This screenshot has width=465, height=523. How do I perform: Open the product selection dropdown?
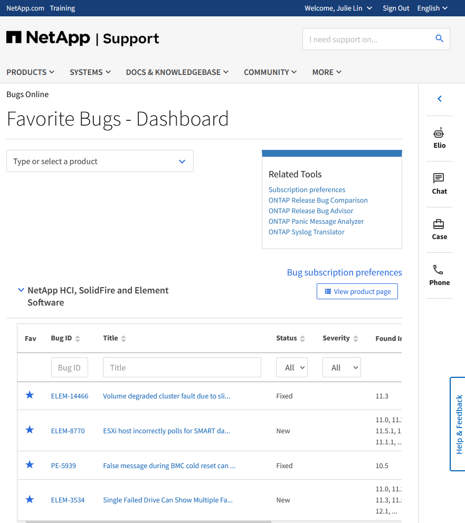click(100, 161)
